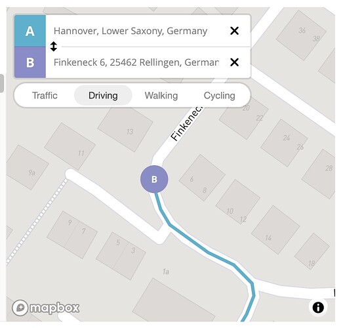
Task: Choose the Walking routing profile
Action: [161, 95]
